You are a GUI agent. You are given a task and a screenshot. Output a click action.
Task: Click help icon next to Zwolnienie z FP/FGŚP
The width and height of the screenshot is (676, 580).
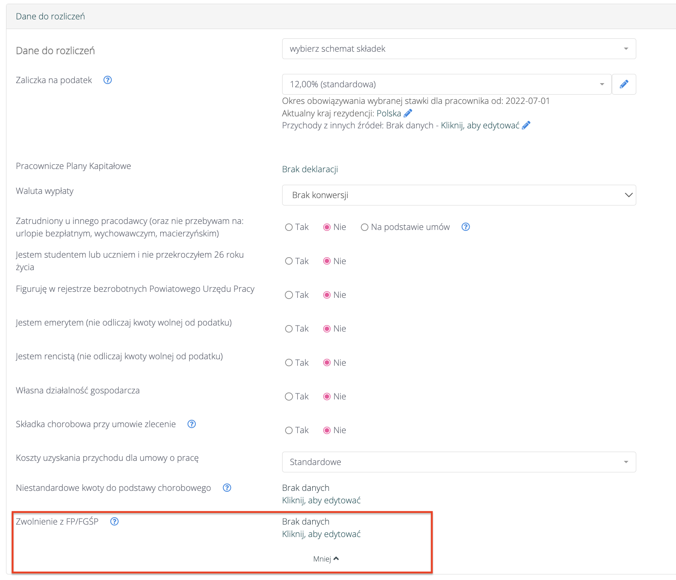[115, 521]
